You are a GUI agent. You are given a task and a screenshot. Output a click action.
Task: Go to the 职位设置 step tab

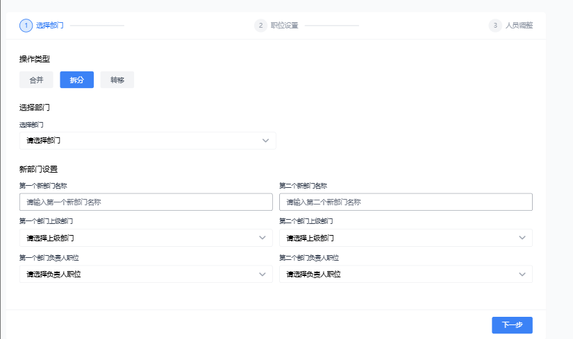[284, 26]
